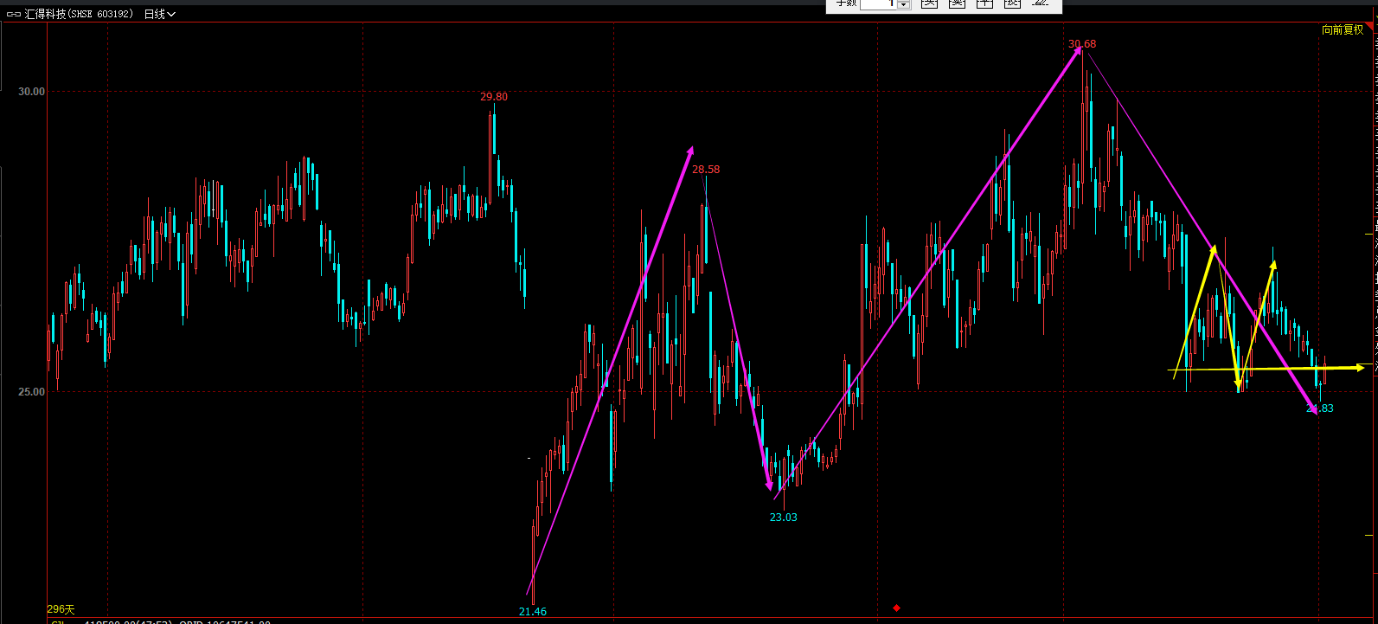Click the first boxed icon after the number field

coord(929,3)
